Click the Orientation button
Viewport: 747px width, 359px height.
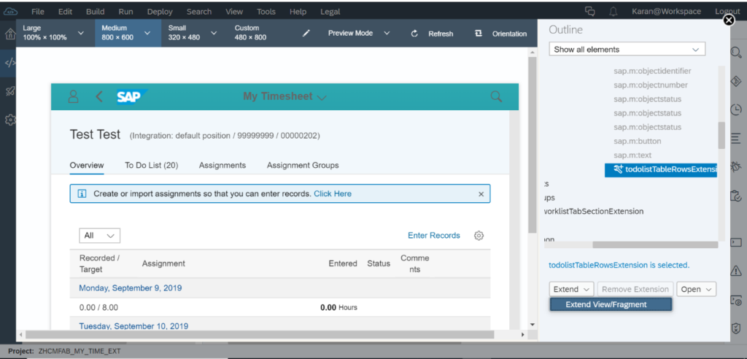tap(501, 34)
